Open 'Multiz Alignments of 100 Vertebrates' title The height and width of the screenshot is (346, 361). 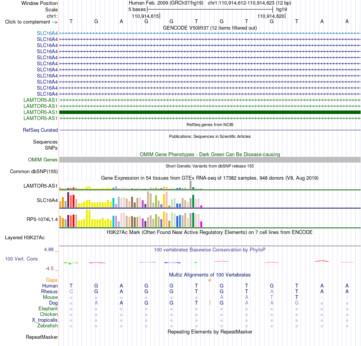pyautogui.click(x=210, y=275)
